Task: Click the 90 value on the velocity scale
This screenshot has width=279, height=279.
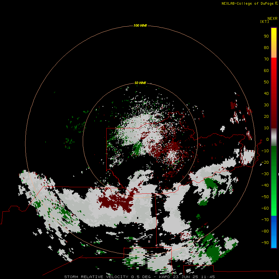Action: (266, 36)
